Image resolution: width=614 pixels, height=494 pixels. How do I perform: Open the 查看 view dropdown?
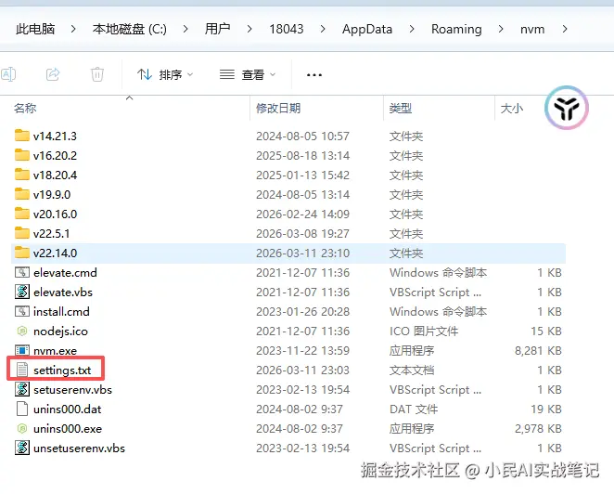[x=248, y=74]
